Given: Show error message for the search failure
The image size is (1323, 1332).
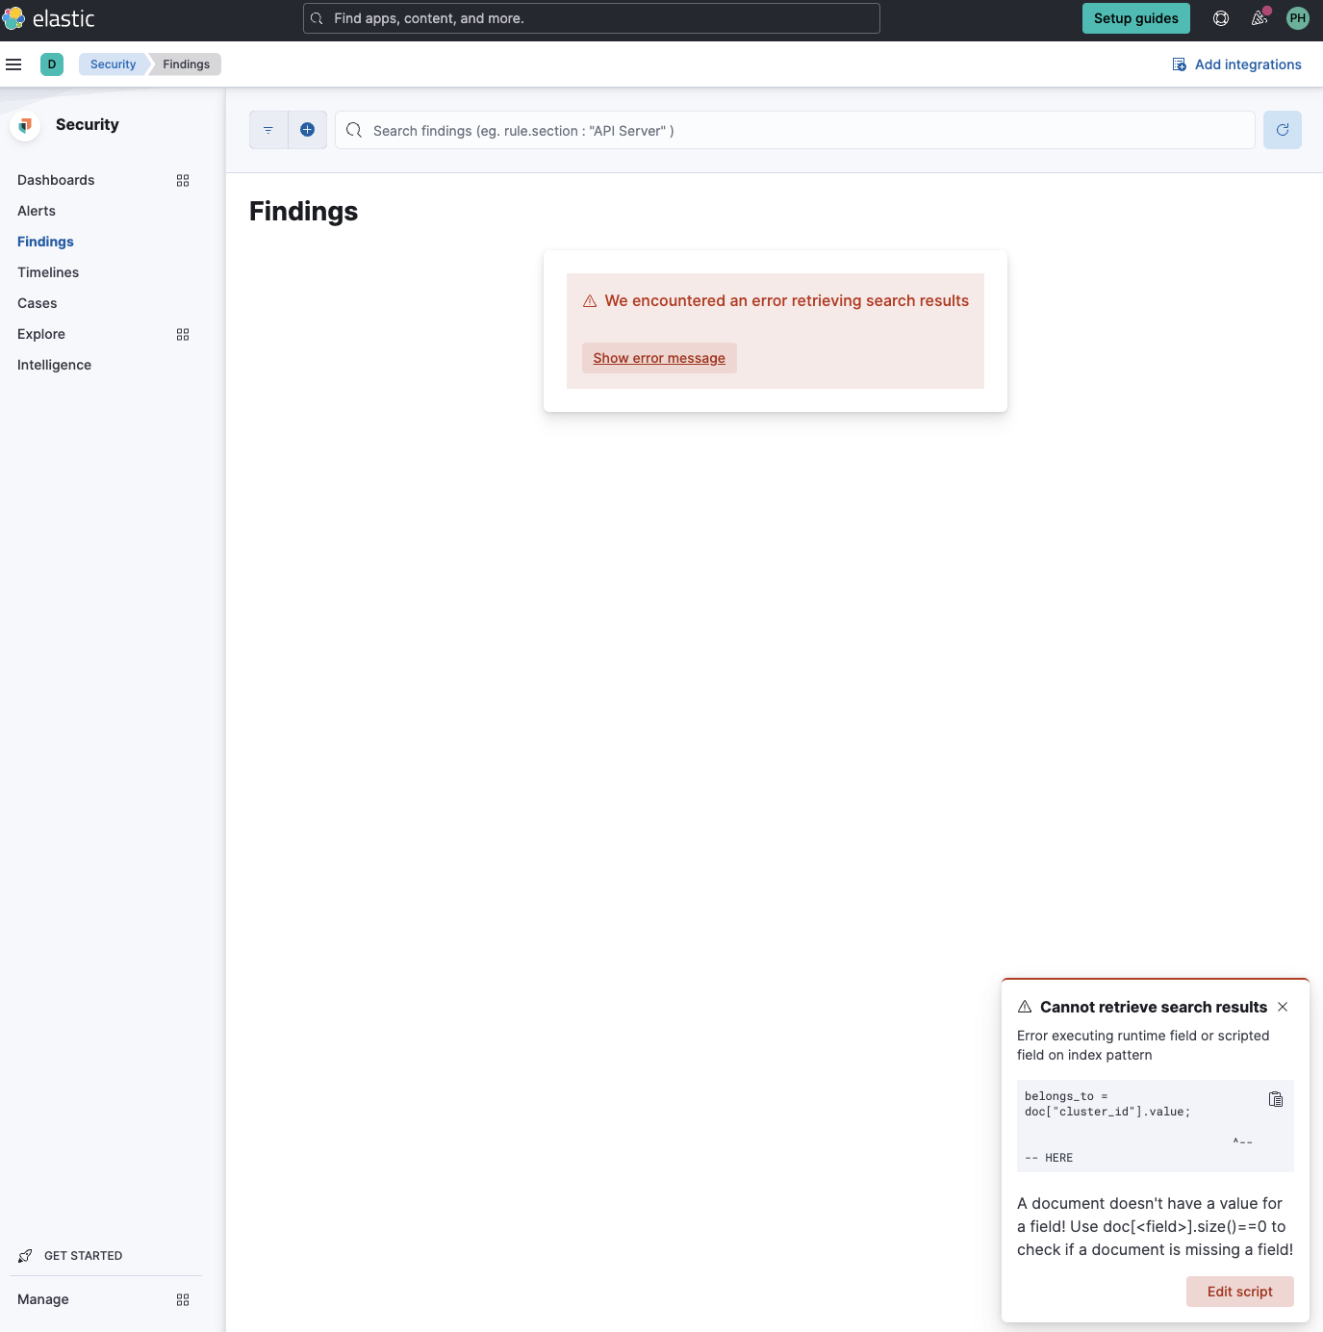Looking at the screenshot, I should click(659, 358).
